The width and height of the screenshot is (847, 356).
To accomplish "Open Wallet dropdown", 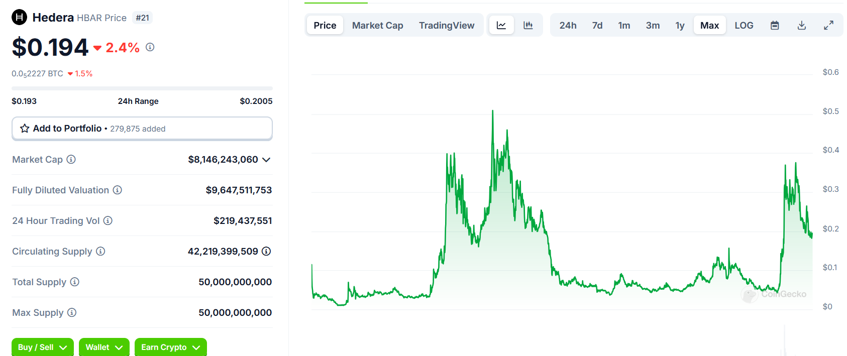I will click(x=104, y=347).
